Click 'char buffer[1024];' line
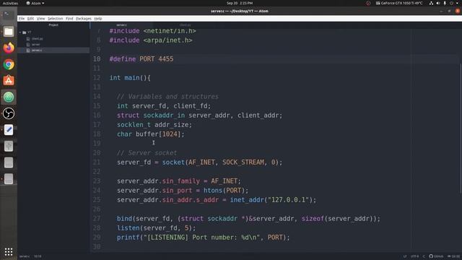 [151, 134]
